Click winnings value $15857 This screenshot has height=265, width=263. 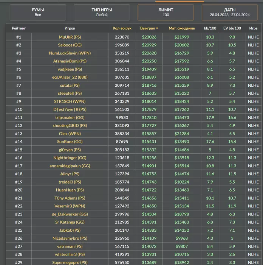pos(149,134)
